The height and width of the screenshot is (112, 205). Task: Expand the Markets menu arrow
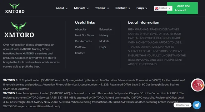[87, 8]
